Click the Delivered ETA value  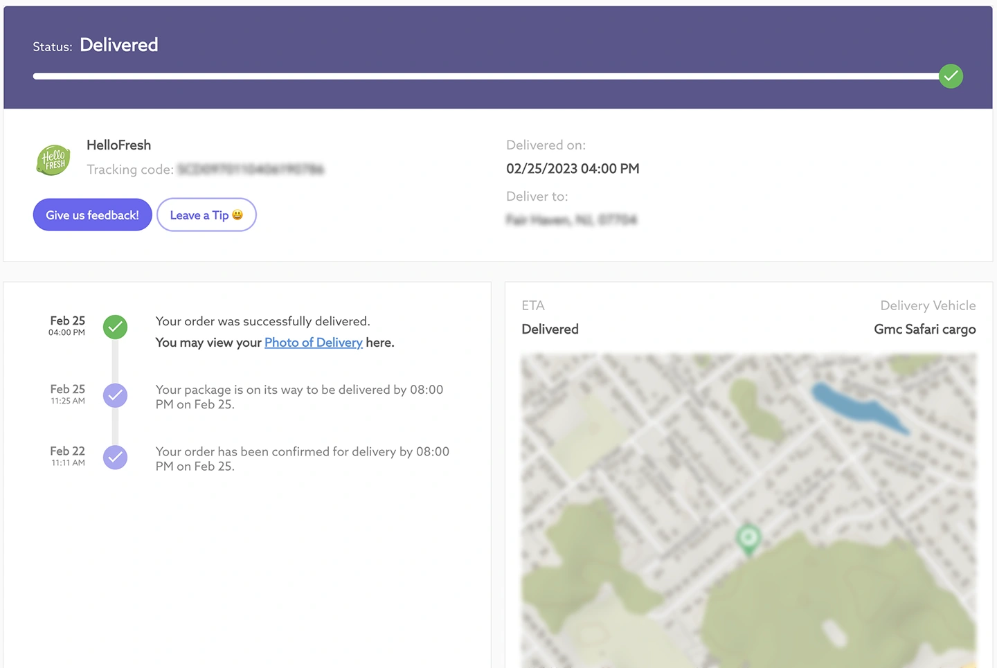click(x=550, y=330)
